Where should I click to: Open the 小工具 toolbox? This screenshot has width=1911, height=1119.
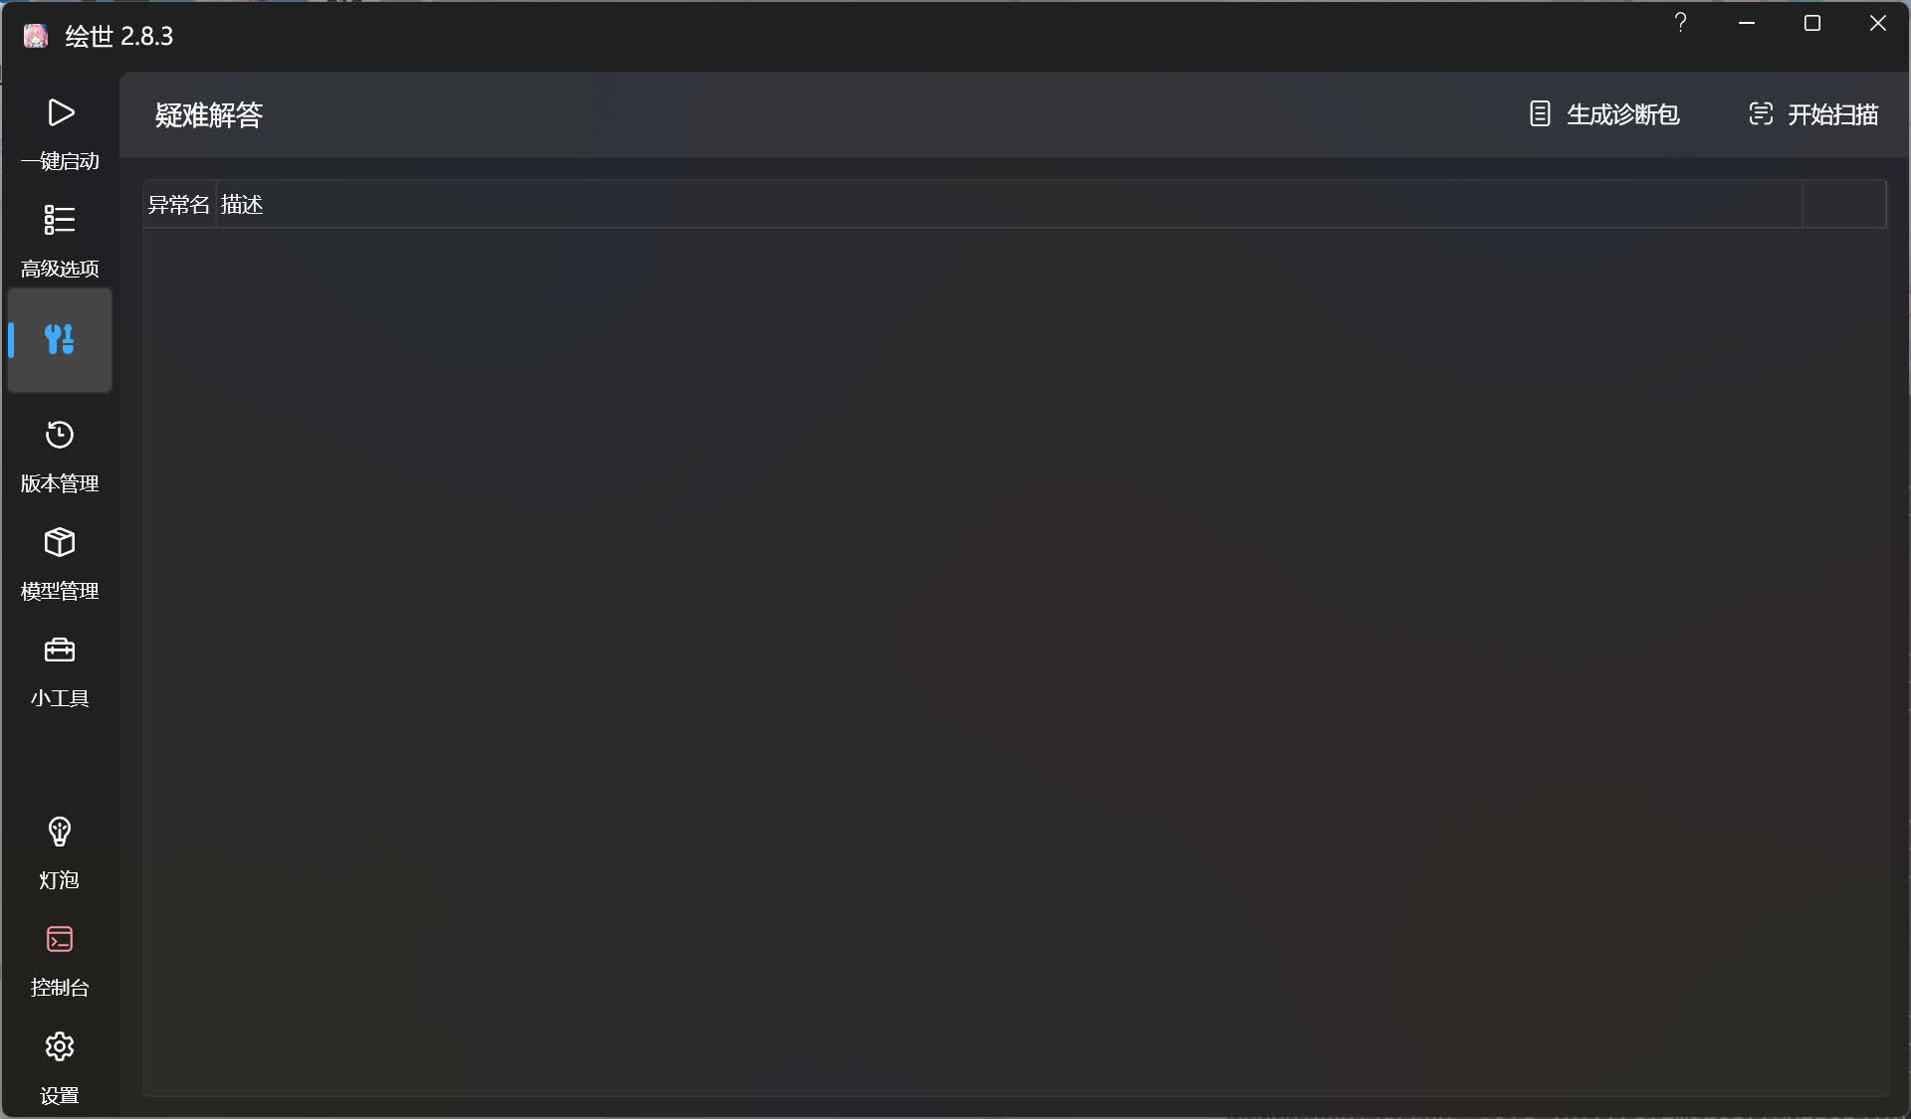click(60, 669)
